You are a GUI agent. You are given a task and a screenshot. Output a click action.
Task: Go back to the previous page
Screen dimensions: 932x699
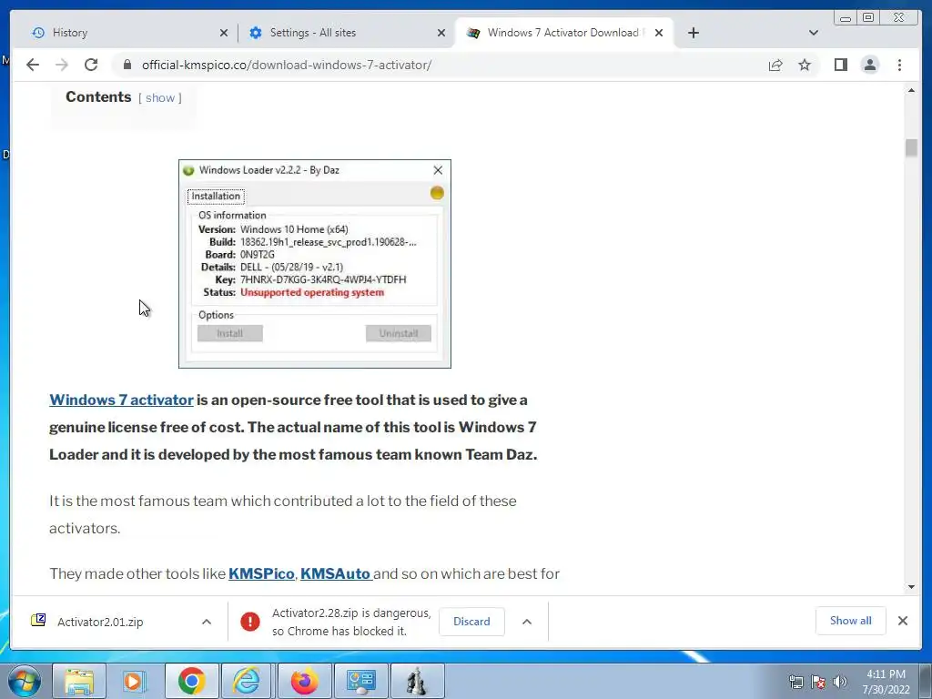[x=33, y=65]
